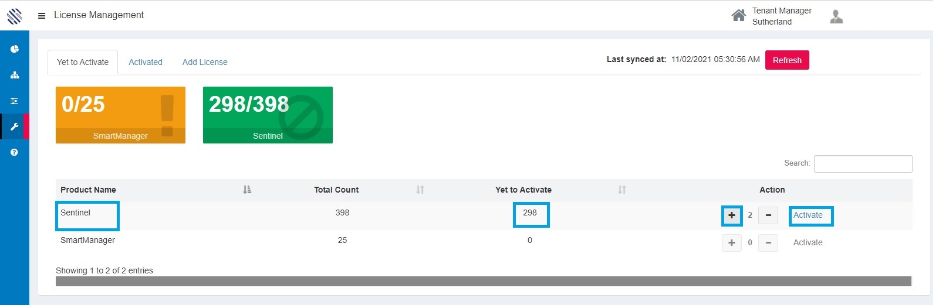The width and height of the screenshot is (939, 305).
Task: Open the organization hierarchy sidebar icon
Action: 15,75
